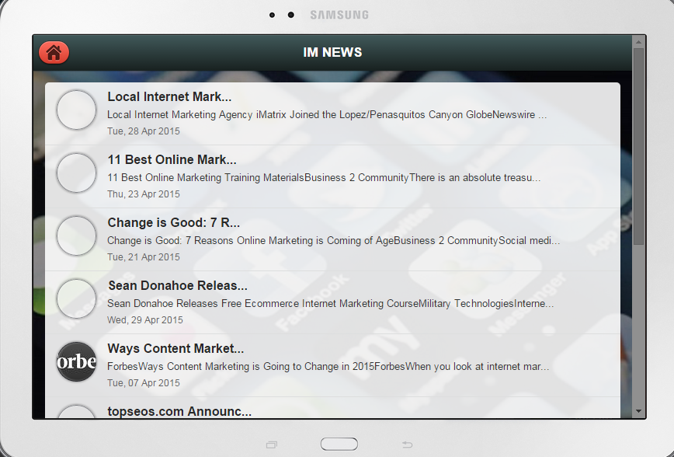Open the 'Local Internet Mark...' headline
This screenshot has height=457, width=674.
(x=169, y=97)
